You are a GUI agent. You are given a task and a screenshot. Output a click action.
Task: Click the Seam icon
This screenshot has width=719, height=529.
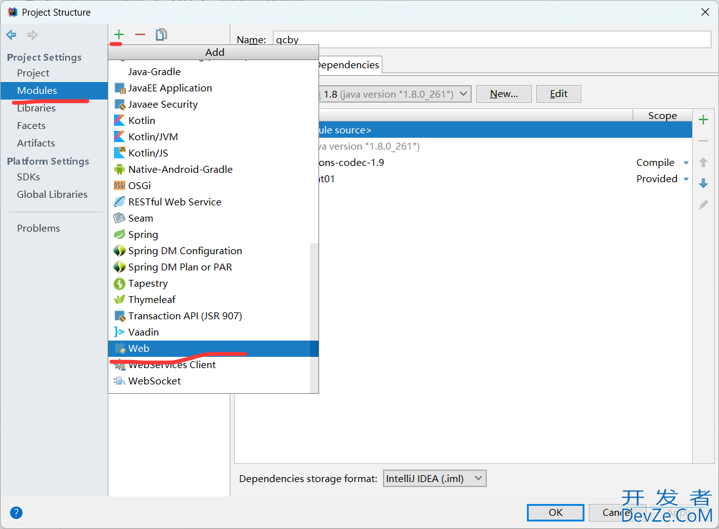[x=120, y=218]
